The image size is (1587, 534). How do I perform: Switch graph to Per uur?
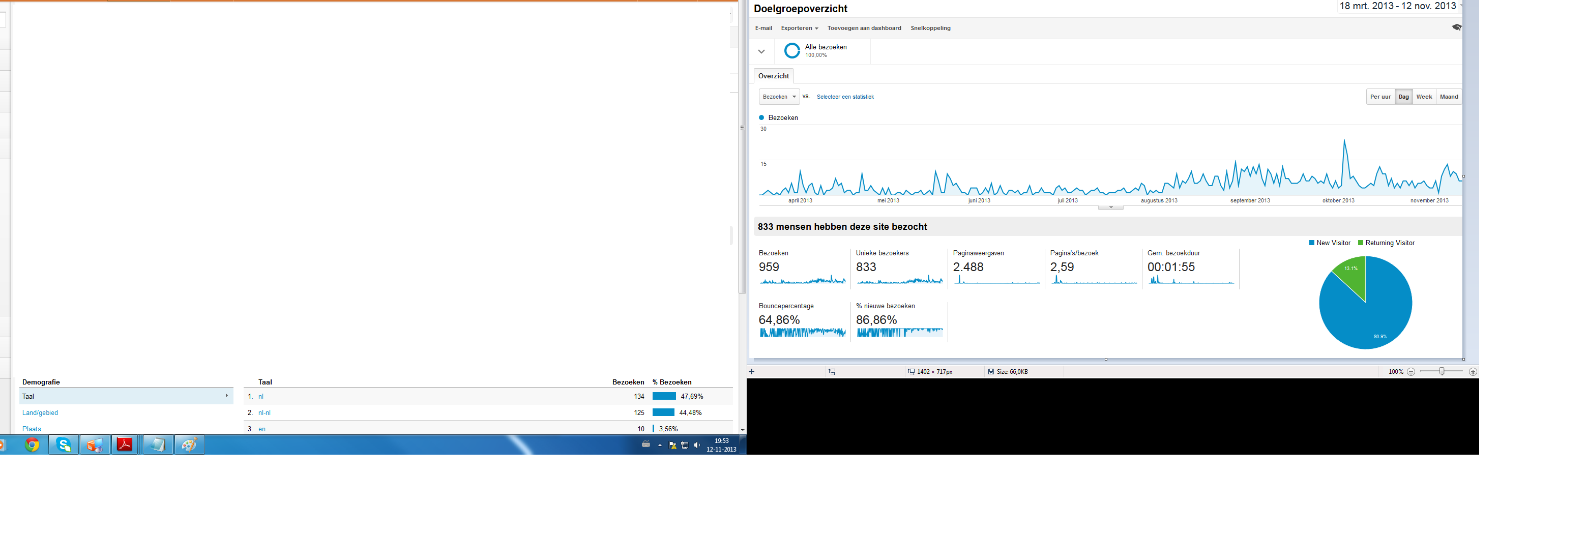pyautogui.click(x=1380, y=97)
